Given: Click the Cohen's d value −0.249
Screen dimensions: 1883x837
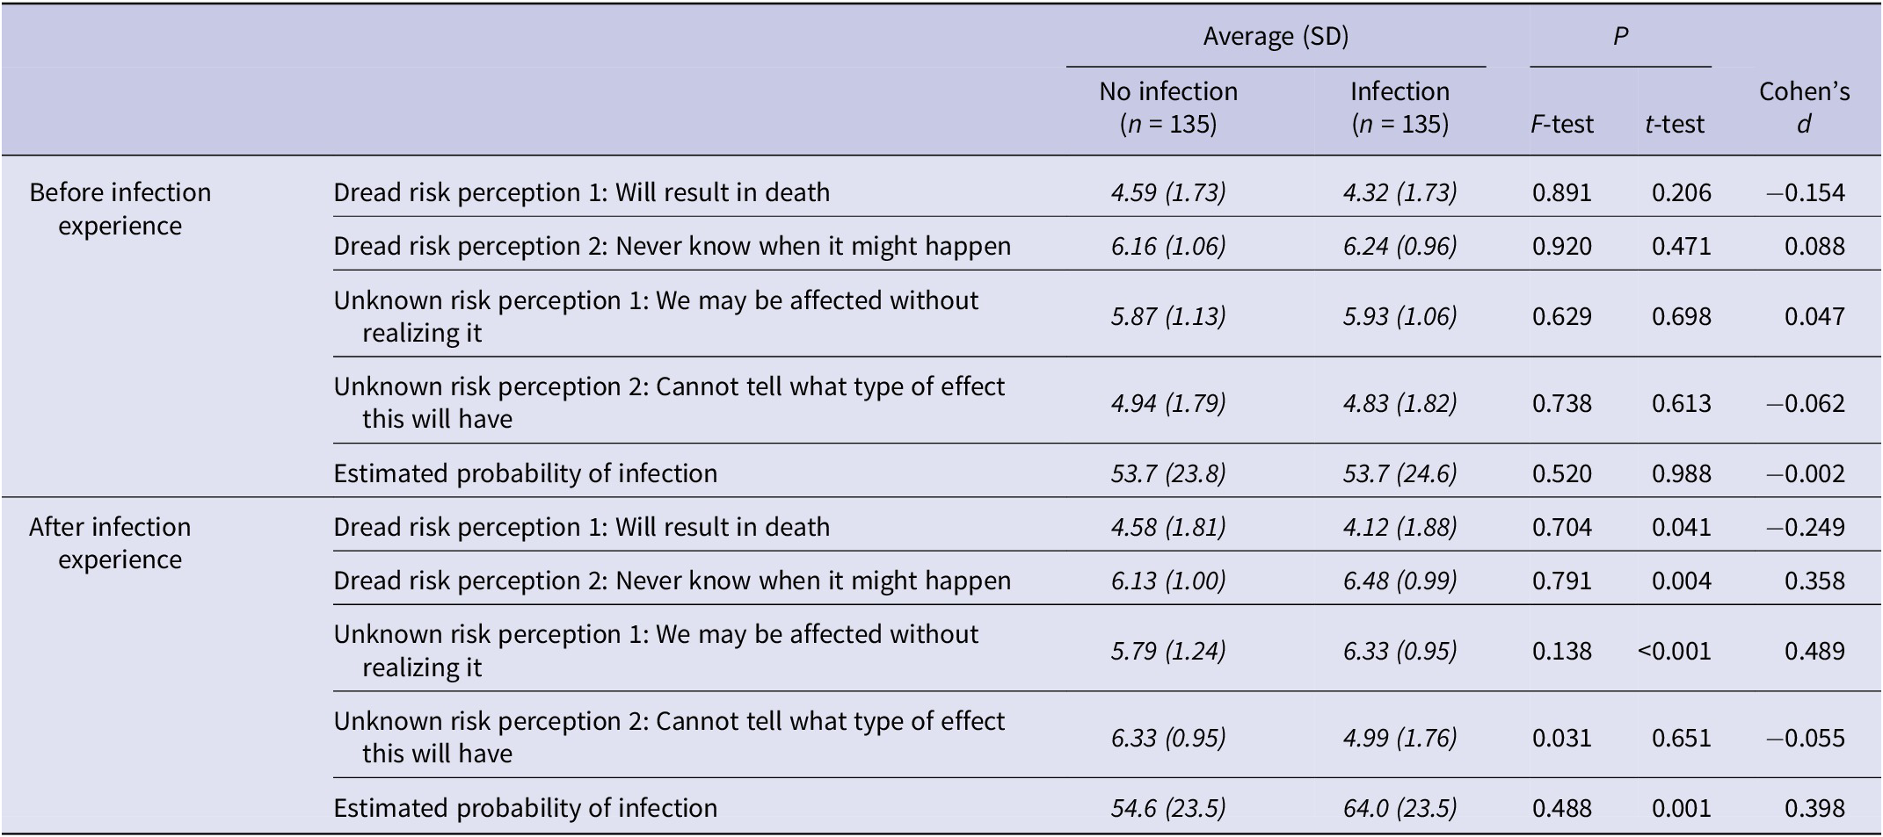Looking at the screenshot, I should click(1806, 527).
